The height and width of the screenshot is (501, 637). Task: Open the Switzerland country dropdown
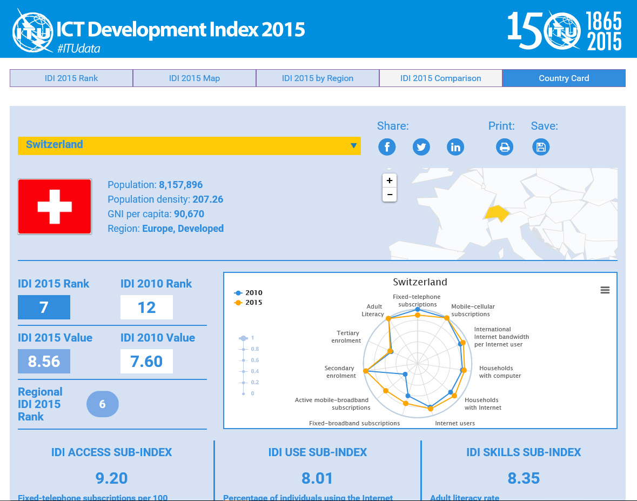(189, 145)
